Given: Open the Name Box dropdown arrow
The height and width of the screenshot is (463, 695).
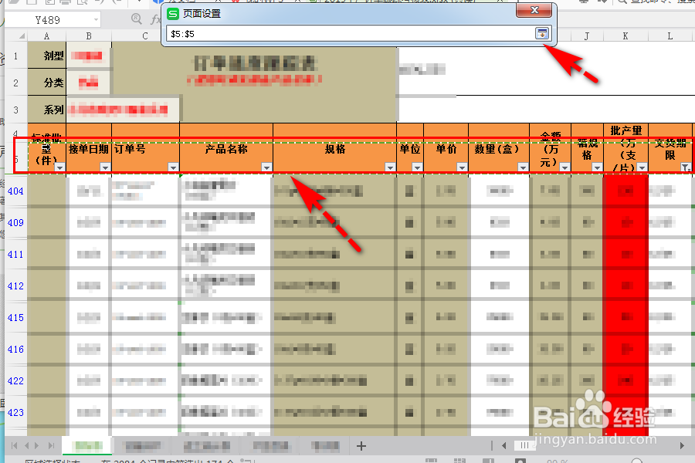Looking at the screenshot, I should 96,19.
